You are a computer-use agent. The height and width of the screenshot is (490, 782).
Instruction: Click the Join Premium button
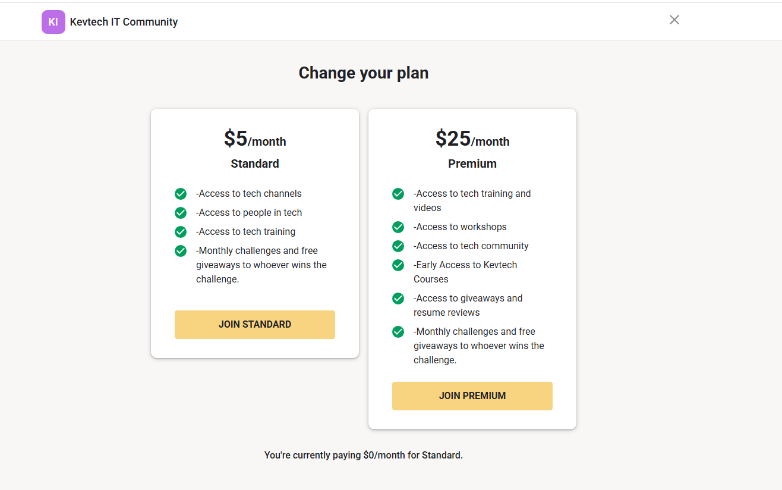(472, 396)
